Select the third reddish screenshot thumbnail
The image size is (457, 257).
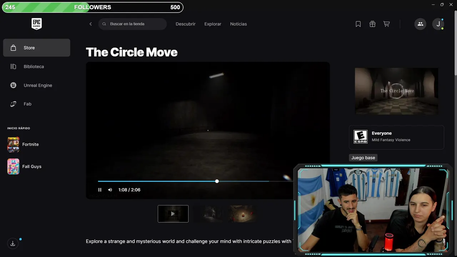tap(243, 214)
